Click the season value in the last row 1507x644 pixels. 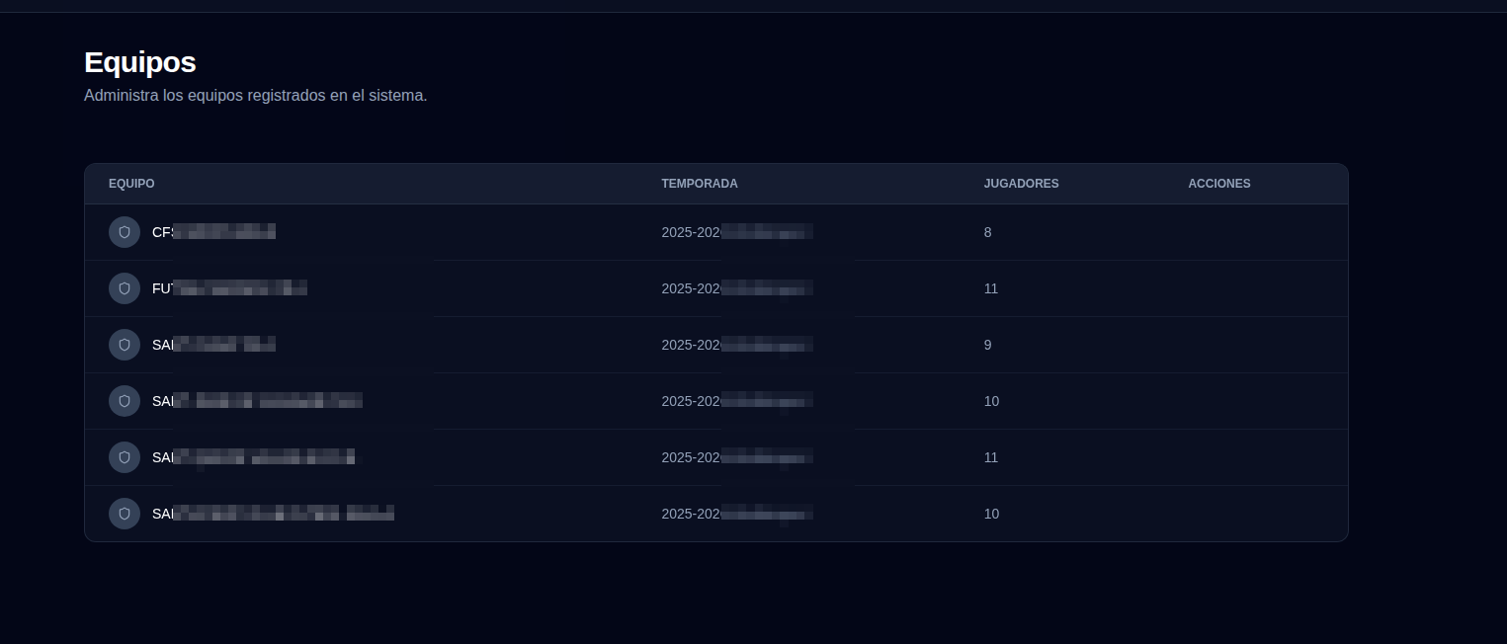click(x=736, y=514)
